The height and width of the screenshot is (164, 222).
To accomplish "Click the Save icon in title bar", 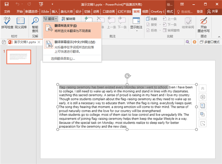I will point(7,4).
